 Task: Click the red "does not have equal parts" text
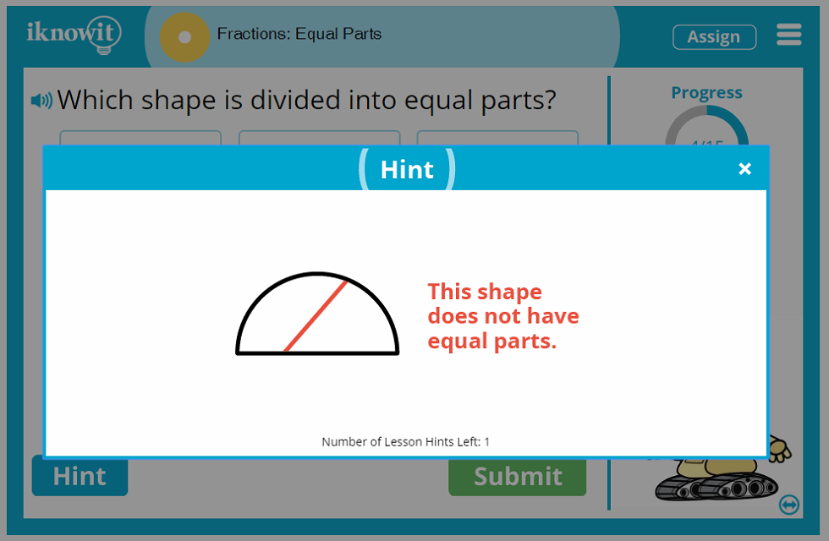(x=503, y=316)
